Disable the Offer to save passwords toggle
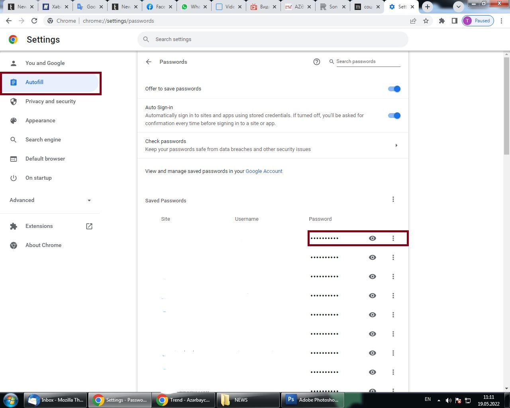Screen dimensions: 510x408 [394, 89]
